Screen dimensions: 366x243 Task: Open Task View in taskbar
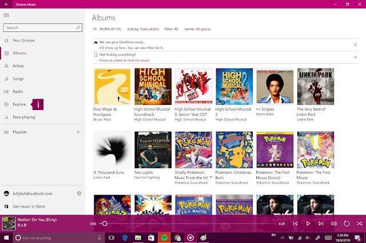[x=112, y=238]
